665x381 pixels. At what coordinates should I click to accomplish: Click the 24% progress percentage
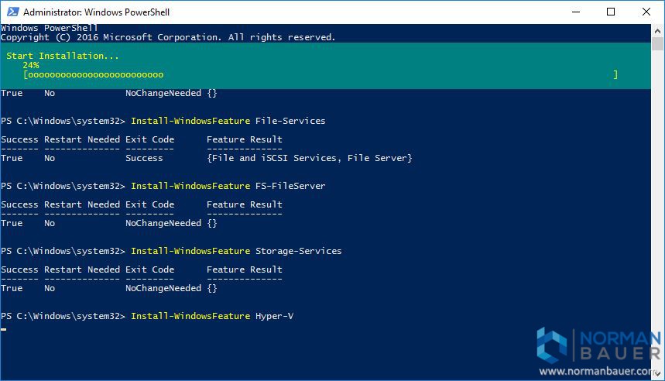tap(31, 65)
